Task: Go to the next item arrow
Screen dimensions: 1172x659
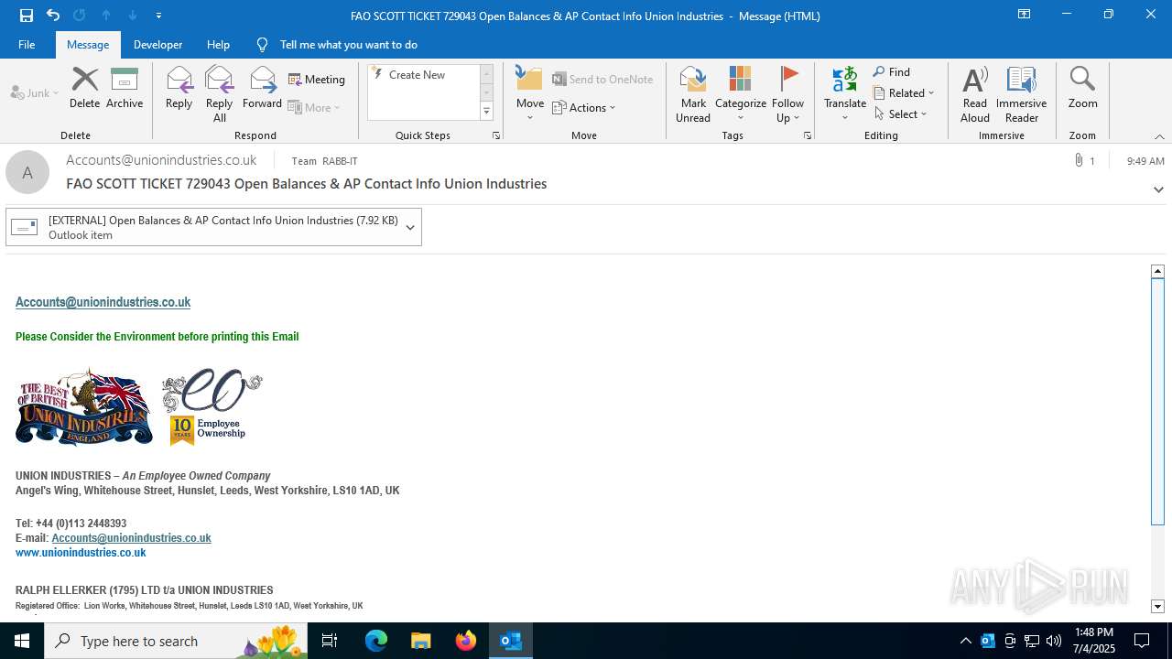Action: pyautogui.click(x=133, y=16)
